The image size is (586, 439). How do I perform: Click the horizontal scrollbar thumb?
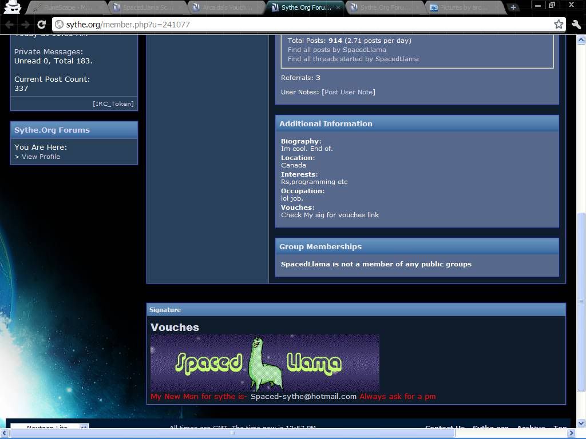click(x=232, y=433)
